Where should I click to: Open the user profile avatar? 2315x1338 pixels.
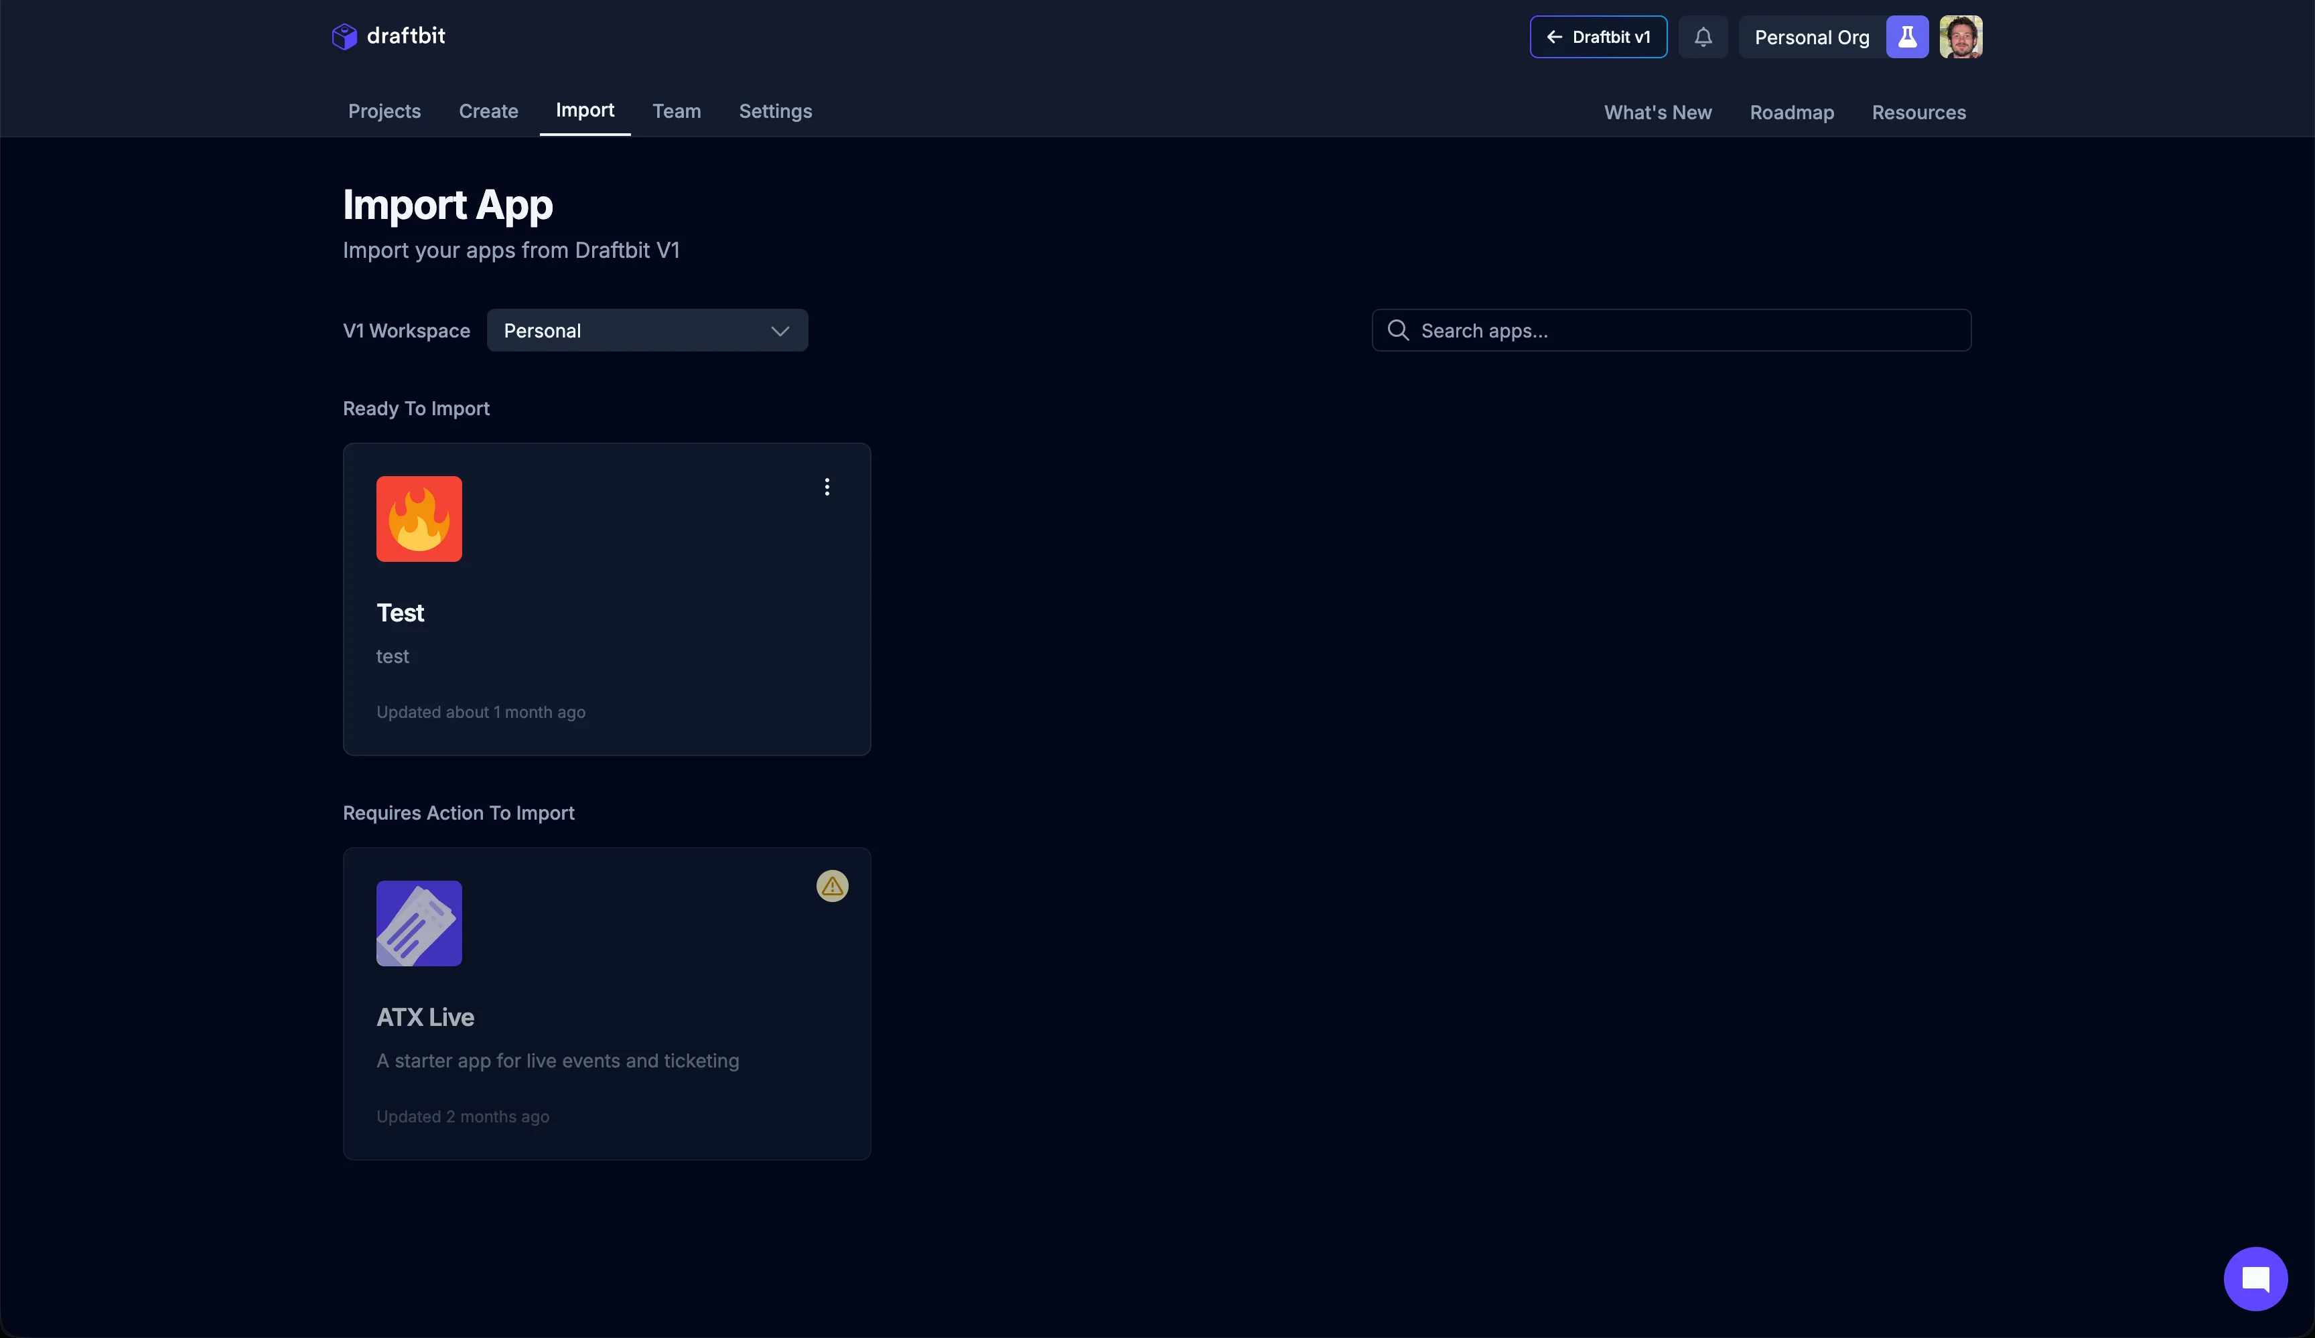point(1961,37)
